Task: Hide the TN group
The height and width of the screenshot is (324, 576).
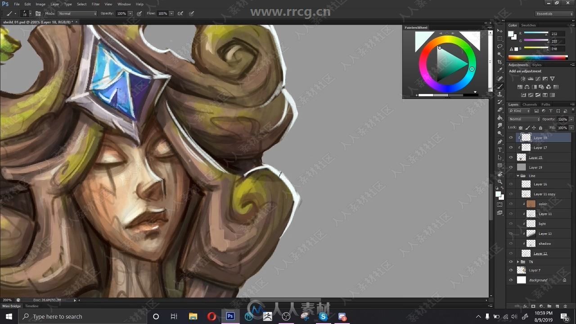Action: pyautogui.click(x=511, y=261)
